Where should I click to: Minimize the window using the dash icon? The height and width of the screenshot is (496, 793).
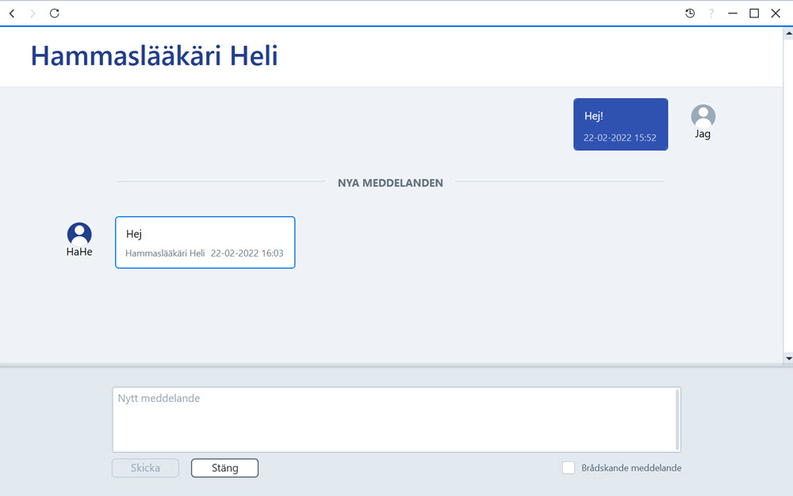(x=732, y=13)
